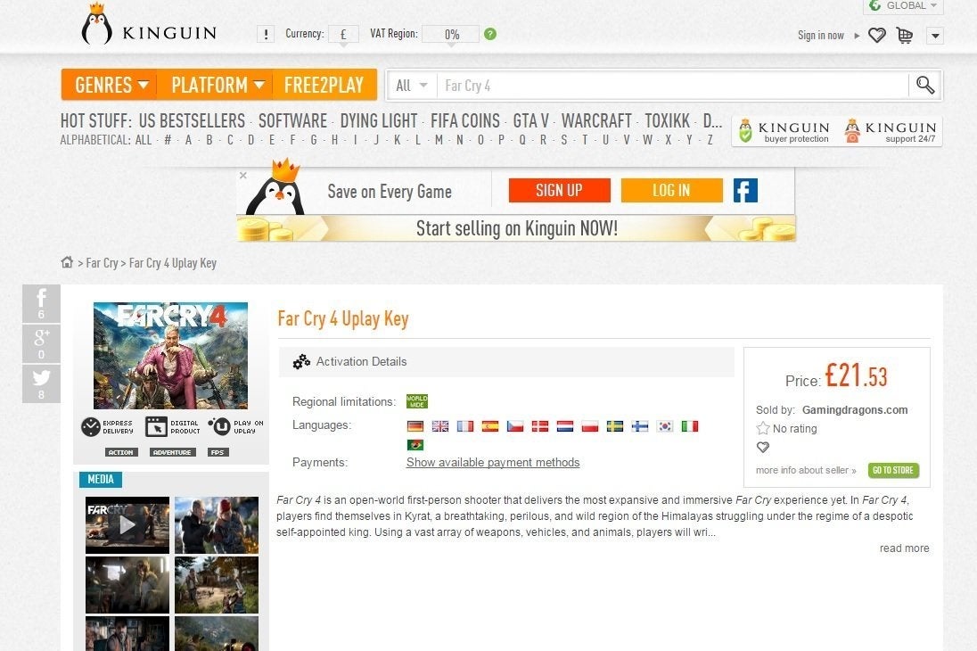Share via Google Plus sidebar icon

[41, 343]
